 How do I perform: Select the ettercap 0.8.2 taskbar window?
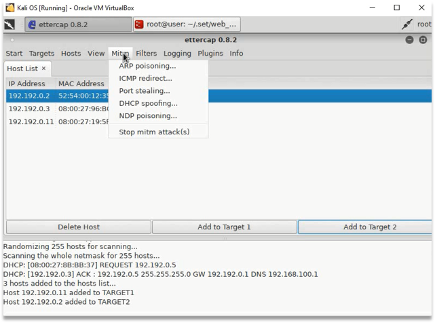click(78, 24)
